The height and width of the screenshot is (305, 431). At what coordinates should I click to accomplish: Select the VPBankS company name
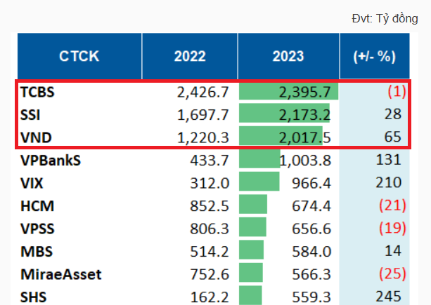[51, 161]
